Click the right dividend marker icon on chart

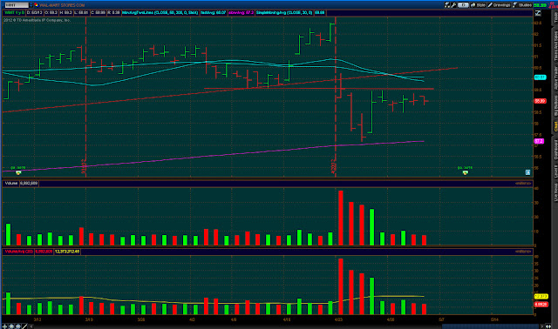click(465, 172)
